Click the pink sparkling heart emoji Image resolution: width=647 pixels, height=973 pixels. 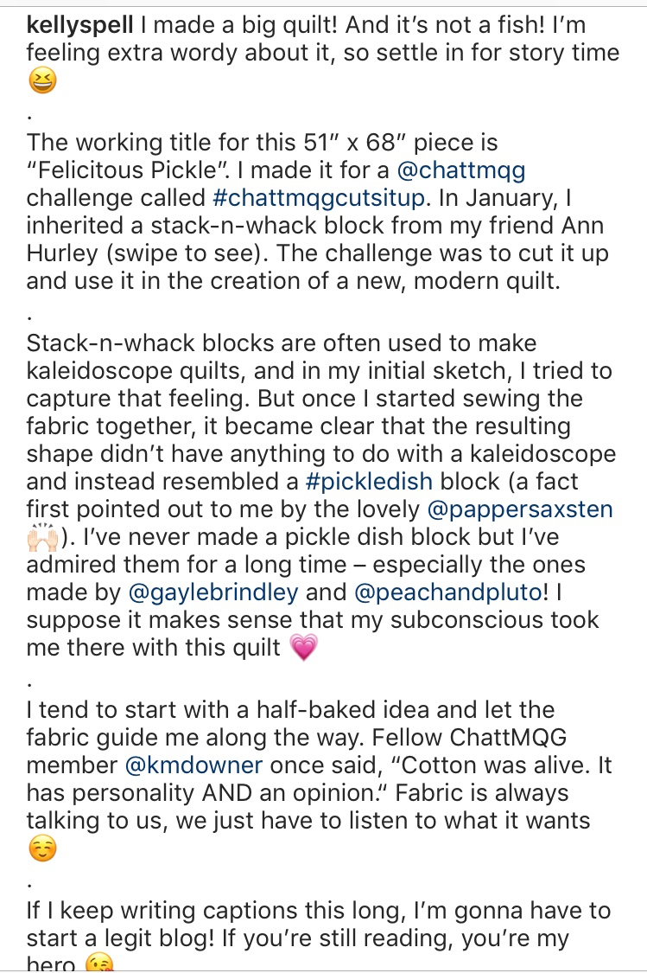click(304, 649)
